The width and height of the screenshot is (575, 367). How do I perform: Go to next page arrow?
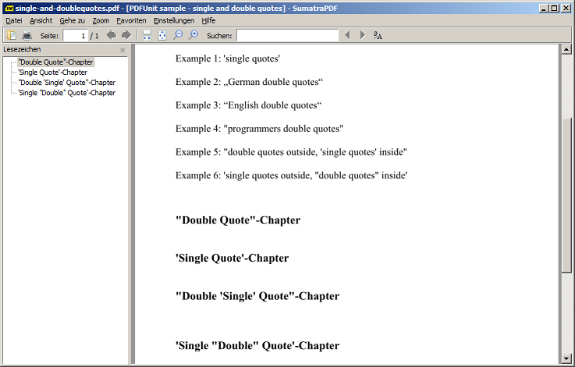coord(126,35)
